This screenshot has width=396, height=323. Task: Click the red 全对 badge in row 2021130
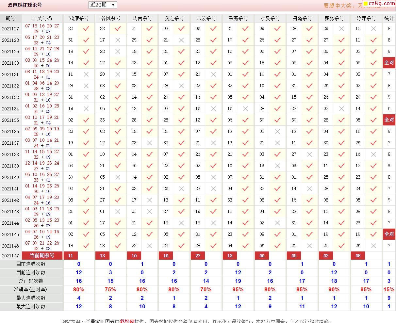[389, 63]
